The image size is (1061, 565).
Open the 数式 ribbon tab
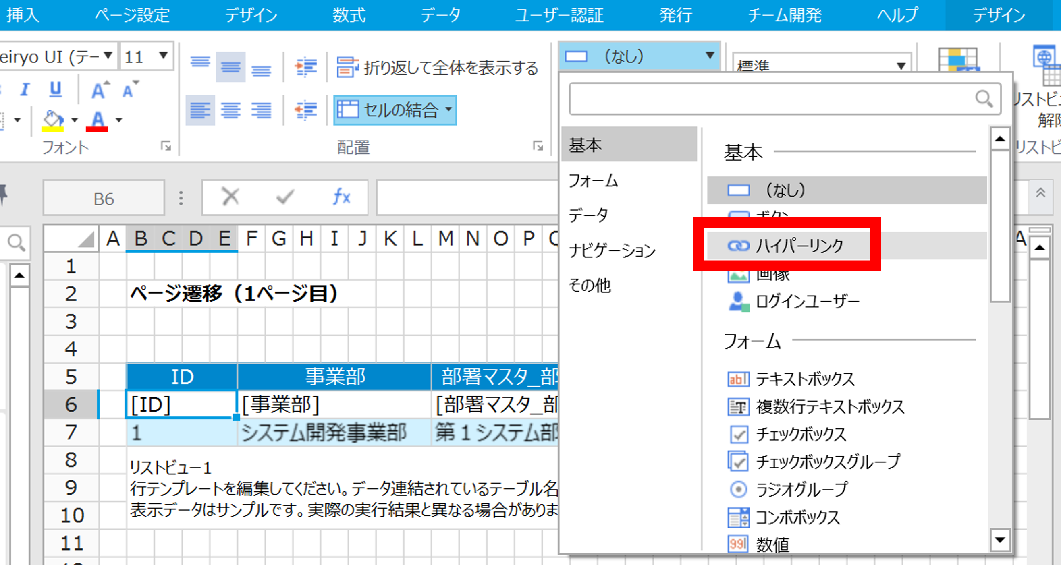pos(349,15)
